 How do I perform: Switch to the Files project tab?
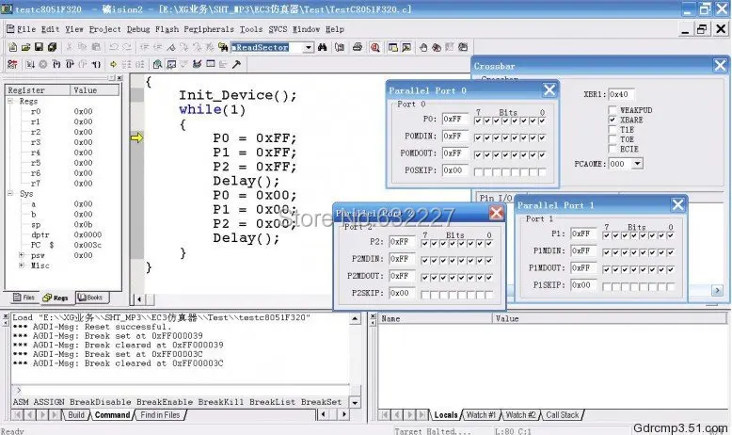(x=24, y=298)
